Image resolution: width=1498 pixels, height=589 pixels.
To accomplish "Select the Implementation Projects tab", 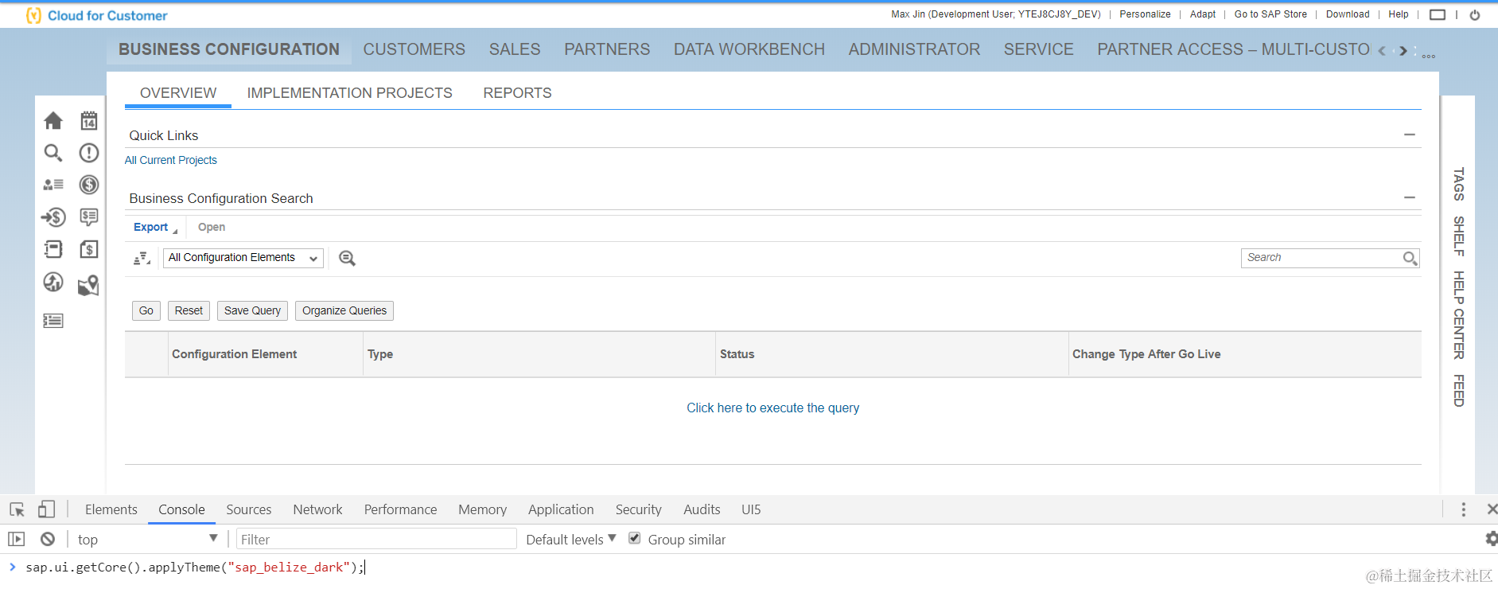I will click(x=350, y=93).
